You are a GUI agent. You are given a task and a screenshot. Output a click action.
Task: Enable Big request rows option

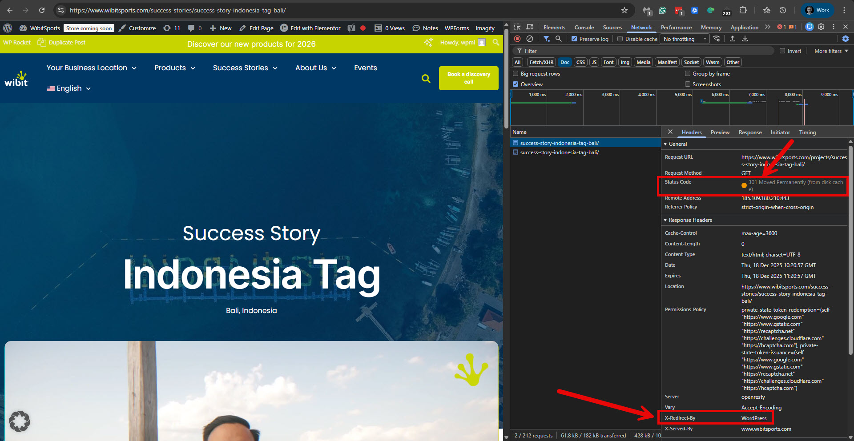point(516,74)
